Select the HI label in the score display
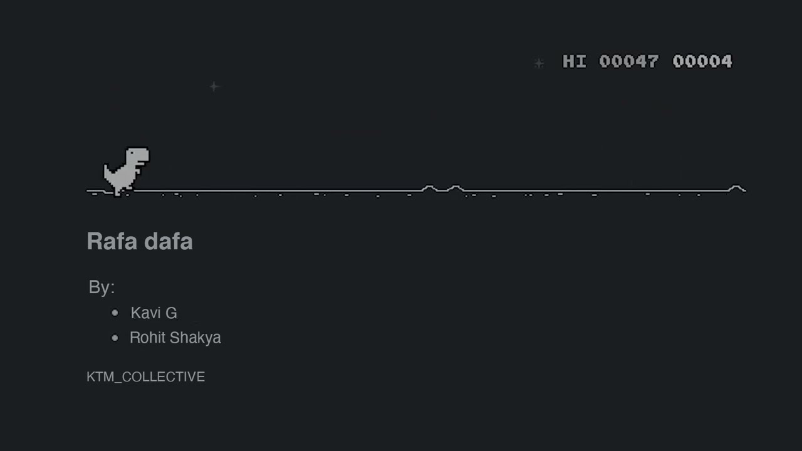This screenshot has height=451, width=802. click(x=574, y=61)
